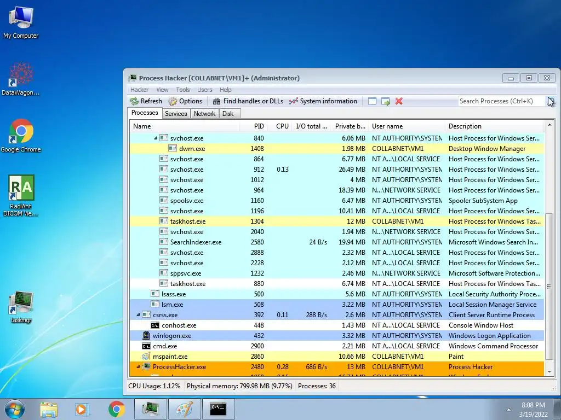The height and width of the screenshot is (420, 561).
Task: Open the Users menu
Action: tap(205, 90)
